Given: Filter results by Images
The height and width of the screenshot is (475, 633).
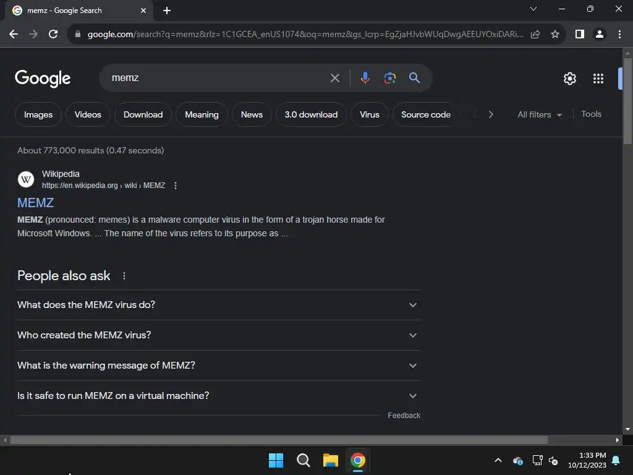Looking at the screenshot, I should click(38, 114).
